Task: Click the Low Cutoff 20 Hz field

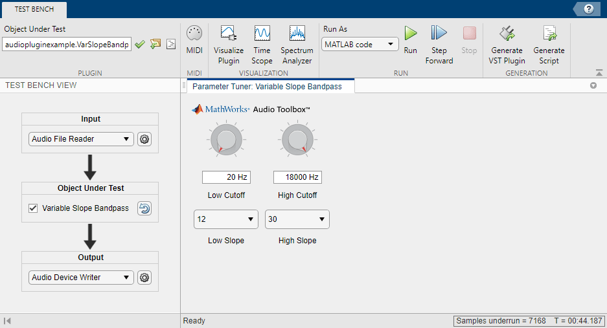Action: [226, 177]
